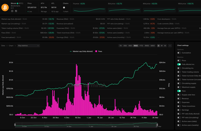Image resolution: width=201 pixels, height=131 pixels.
Task: Click the Code commits (30d) row
Action: click(179, 24)
